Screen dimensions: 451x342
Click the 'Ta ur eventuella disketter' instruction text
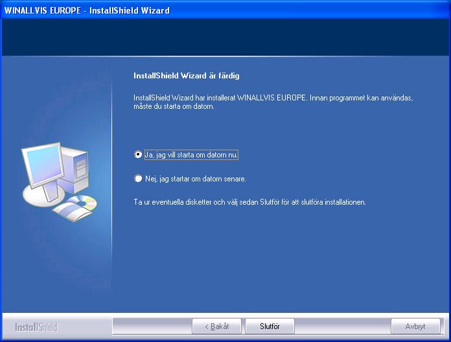(x=249, y=202)
